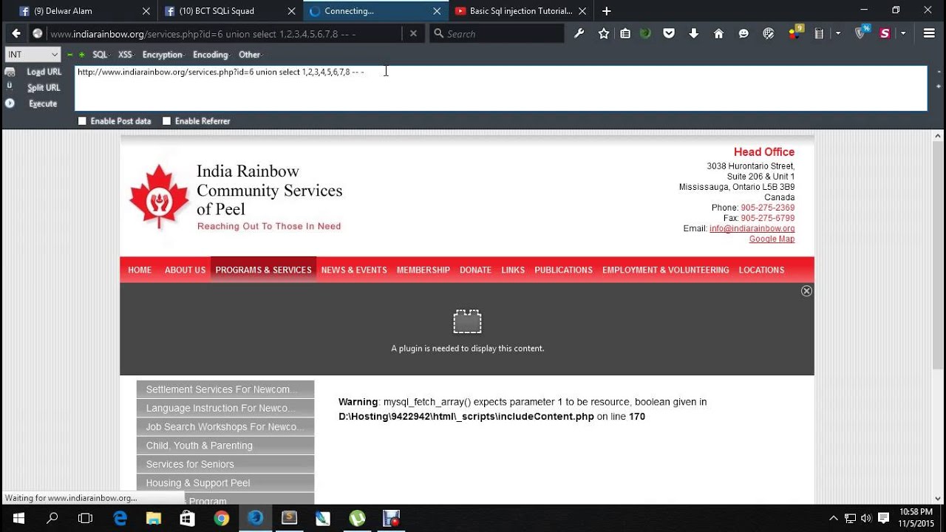This screenshot has width=946, height=532.
Task: Open a new browser tab
Action: 607,11
